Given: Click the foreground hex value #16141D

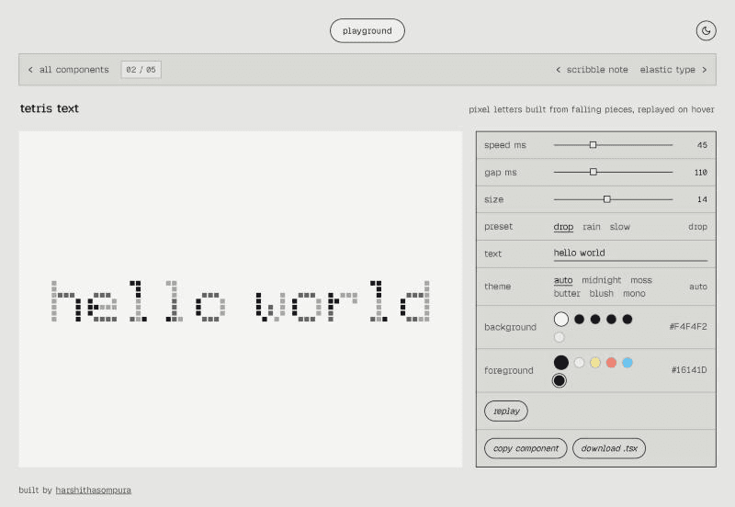Looking at the screenshot, I should tap(689, 370).
